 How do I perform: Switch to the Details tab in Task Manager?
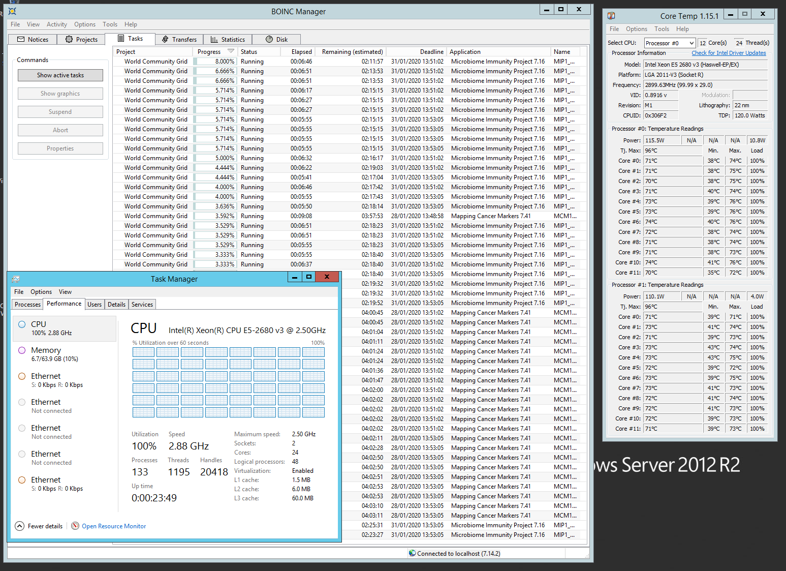coord(116,305)
